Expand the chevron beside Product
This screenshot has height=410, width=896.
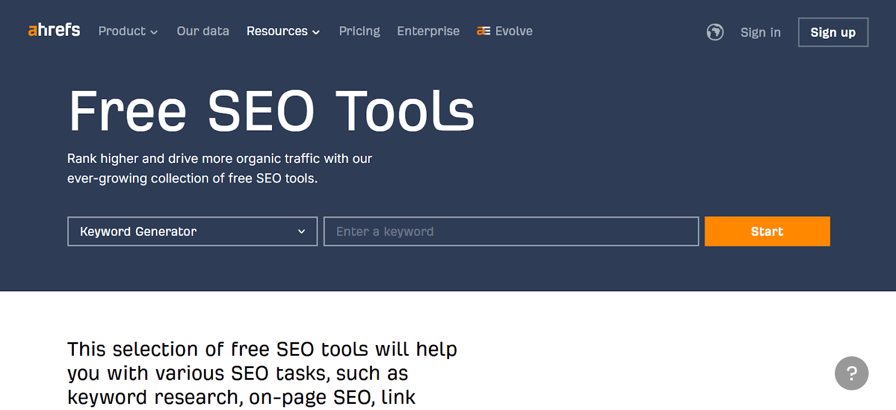154,32
